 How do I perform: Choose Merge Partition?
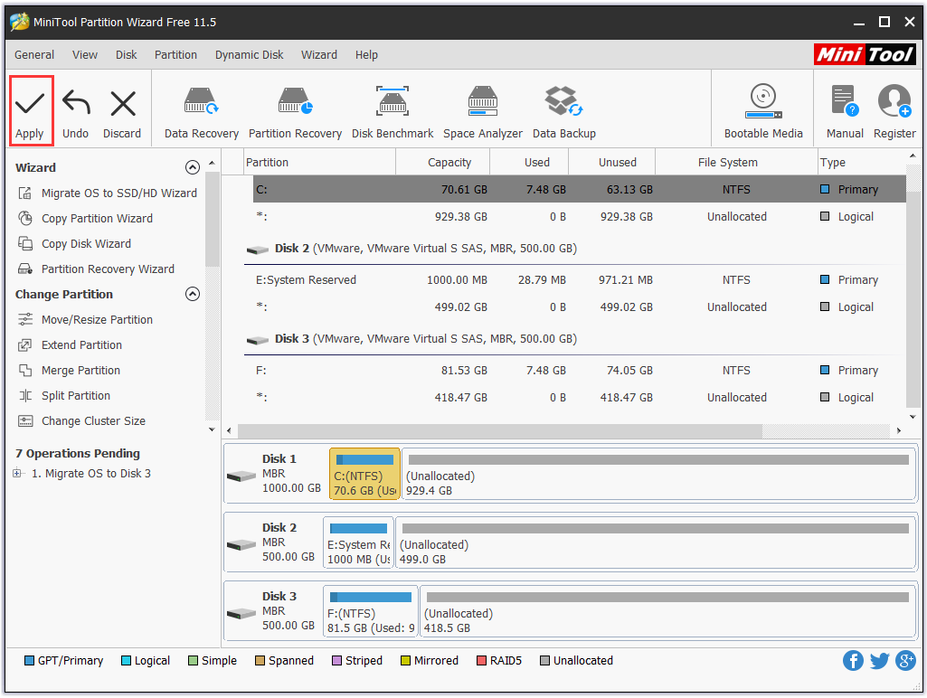tap(69, 371)
